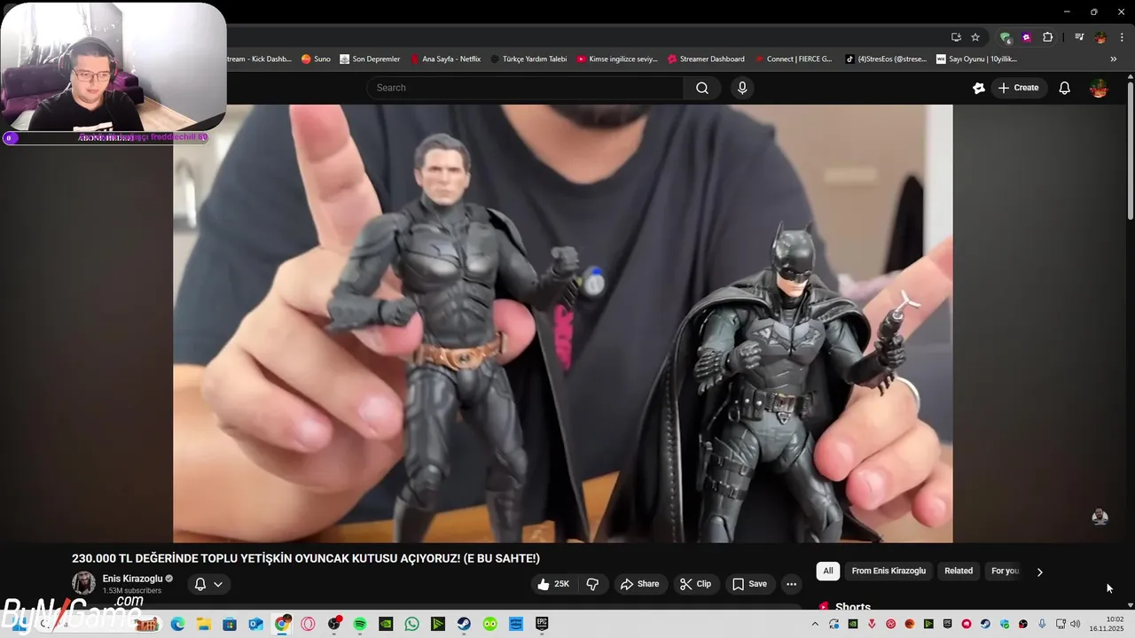This screenshot has height=638, width=1135.
Task: Open Microsoft Store from the taskbar
Action: click(x=230, y=624)
